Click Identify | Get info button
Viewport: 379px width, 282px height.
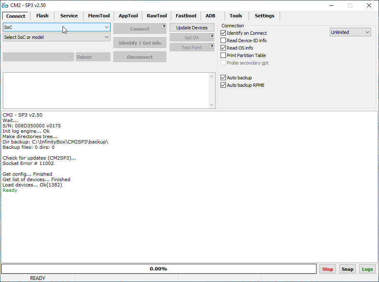pyautogui.click(x=140, y=43)
